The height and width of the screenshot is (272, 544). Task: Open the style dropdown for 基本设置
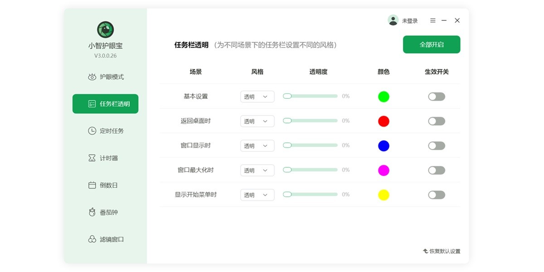click(257, 96)
